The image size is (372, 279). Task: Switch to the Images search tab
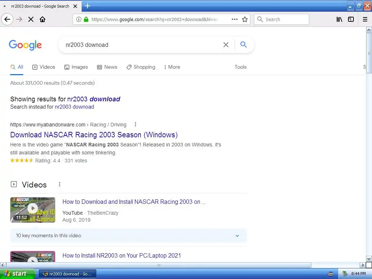tap(76, 67)
